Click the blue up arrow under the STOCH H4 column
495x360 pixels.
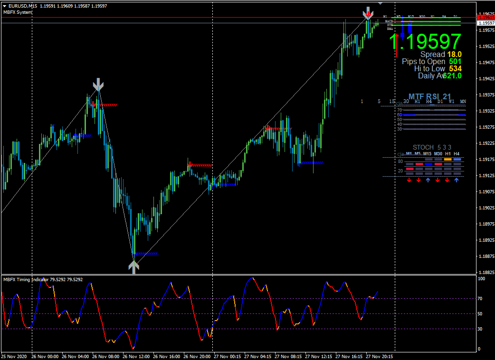coord(457,180)
